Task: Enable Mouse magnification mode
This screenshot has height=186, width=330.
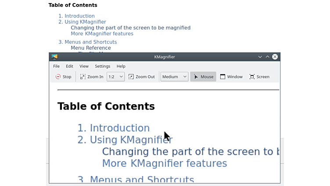Action: [203, 77]
